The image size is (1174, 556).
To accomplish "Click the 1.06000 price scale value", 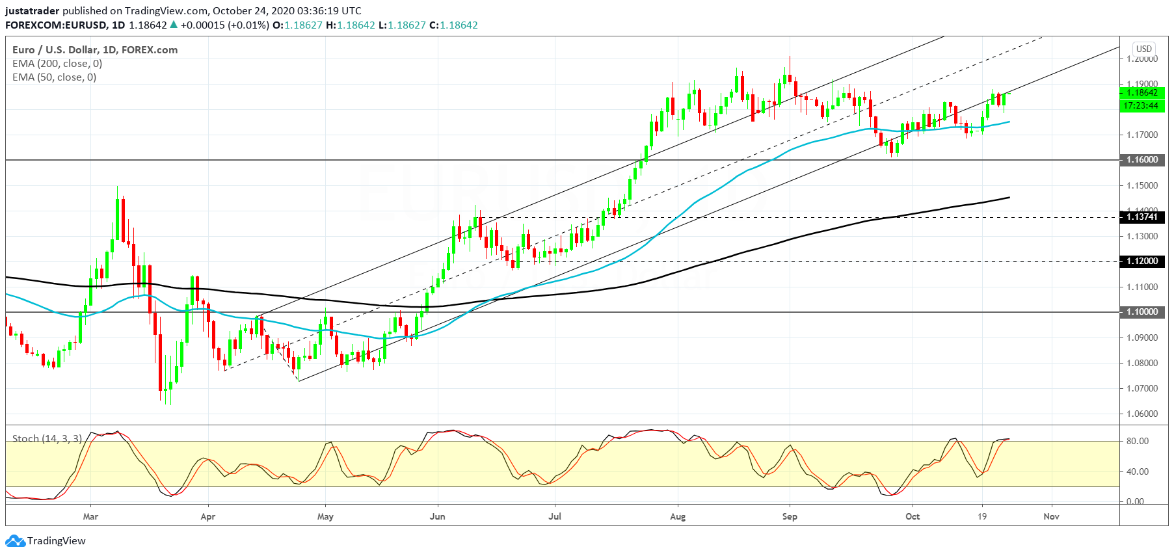I will coord(1142,414).
